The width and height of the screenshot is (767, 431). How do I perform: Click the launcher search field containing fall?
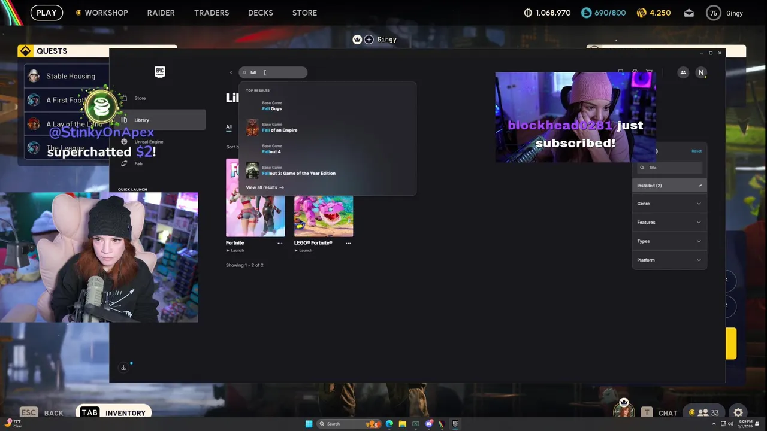pyautogui.click(x=273, y=72)
